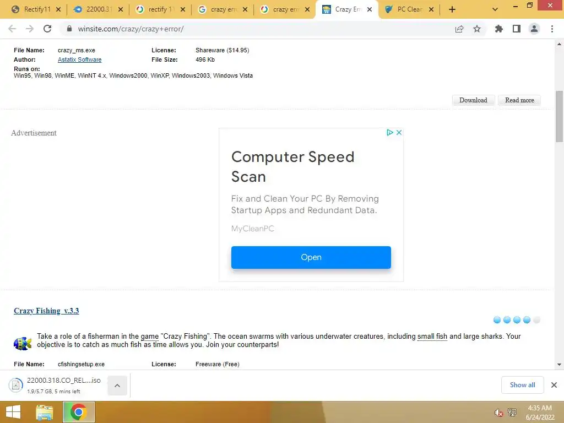
Task: Switch to the PC Clean tab
Action: coord(406,10)
